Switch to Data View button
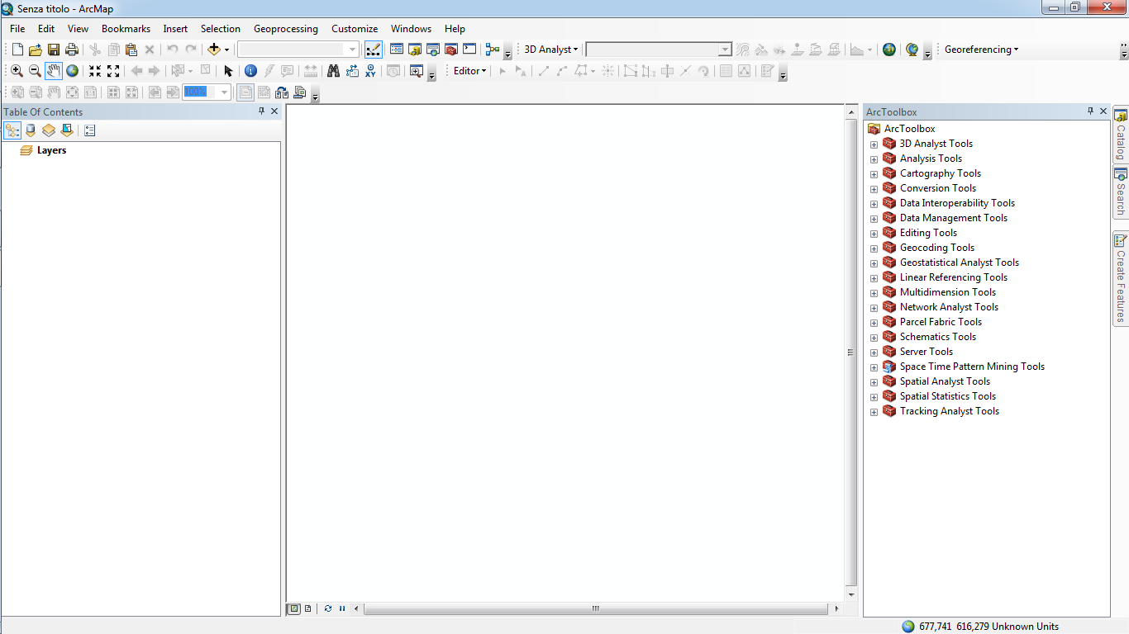1129x634 pixels. coord(294,608)
